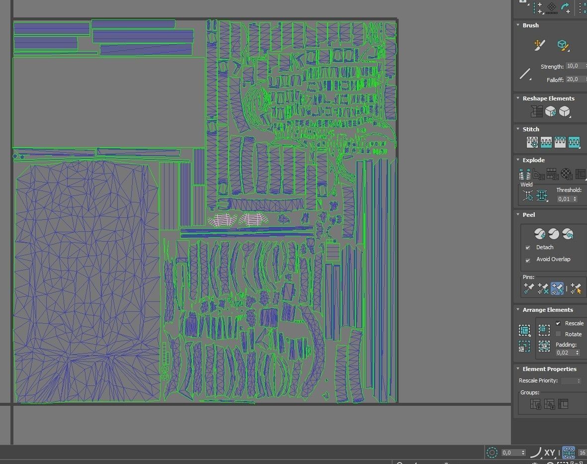Toggle the soft selection edge distance button
This screenshot has width=587, height=464.
pyautogui.click(x=568, y=453)
